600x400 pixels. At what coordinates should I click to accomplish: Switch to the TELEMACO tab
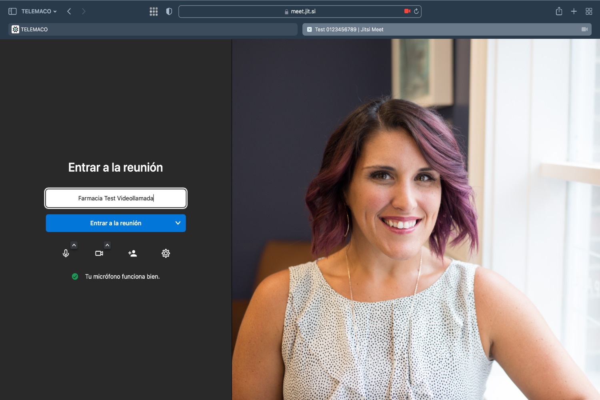click(153, 29)
